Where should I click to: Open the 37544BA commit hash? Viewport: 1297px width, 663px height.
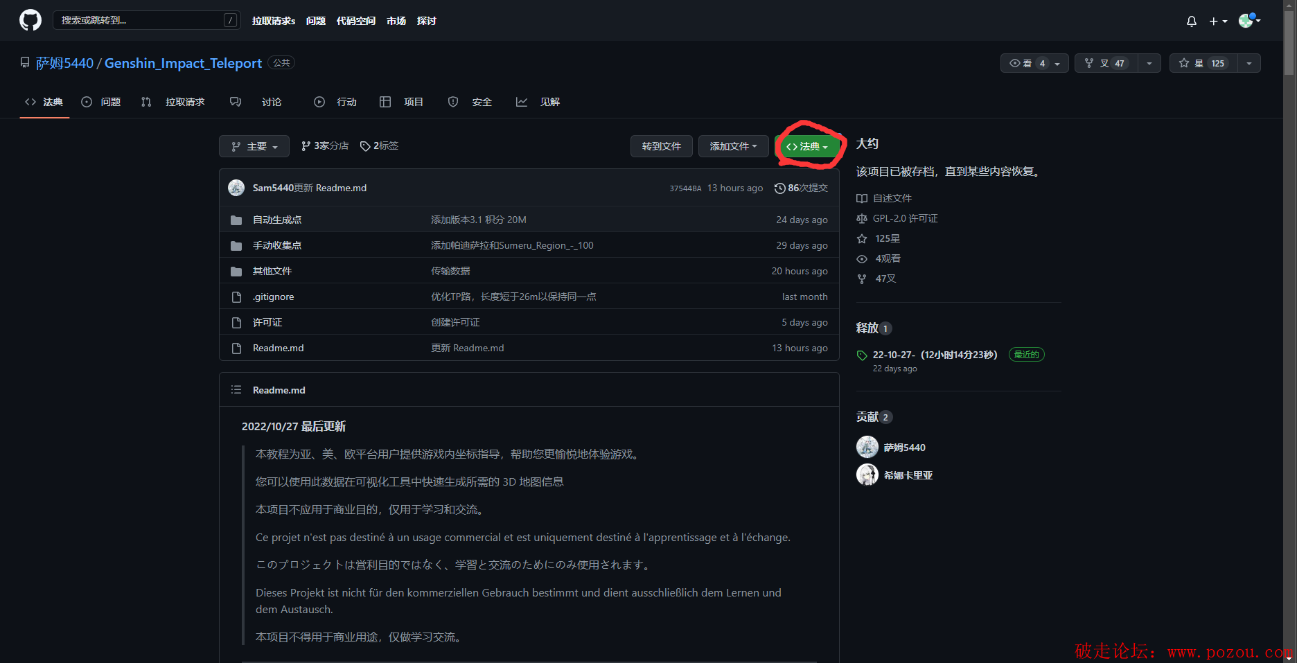tap(685, 188)
